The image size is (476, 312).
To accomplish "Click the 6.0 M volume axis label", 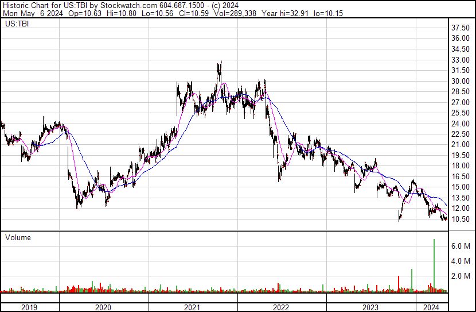I will coord(461,246).
